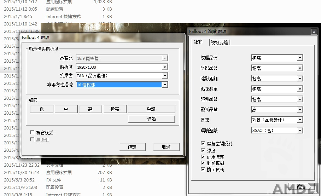Select row dated 2015/11/10 1:42
Image resolution: width=321 pixels, height=196 pixels.
pos(21,24)
